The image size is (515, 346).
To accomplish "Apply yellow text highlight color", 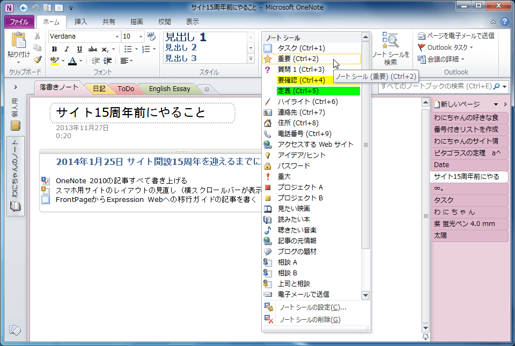I will coord(55,61).
